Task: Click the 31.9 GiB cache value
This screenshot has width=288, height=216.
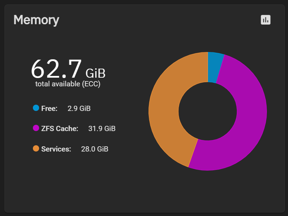Action: pyautogui.click(x=102, y=129)
